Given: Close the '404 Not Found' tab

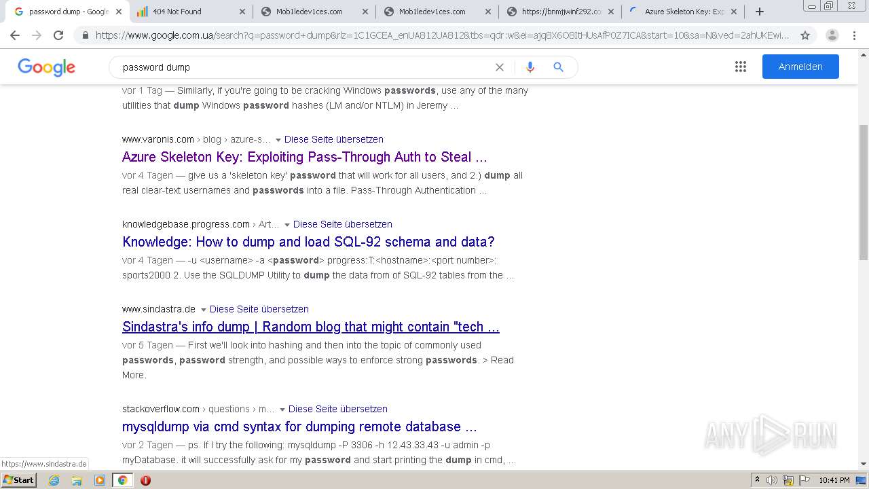Looking at the screenshot, I should click(x=243, y=12).
